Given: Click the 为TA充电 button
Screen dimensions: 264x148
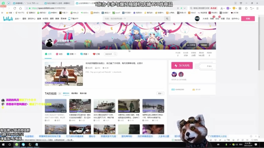Looking at the screenshot, I should 182,66.
